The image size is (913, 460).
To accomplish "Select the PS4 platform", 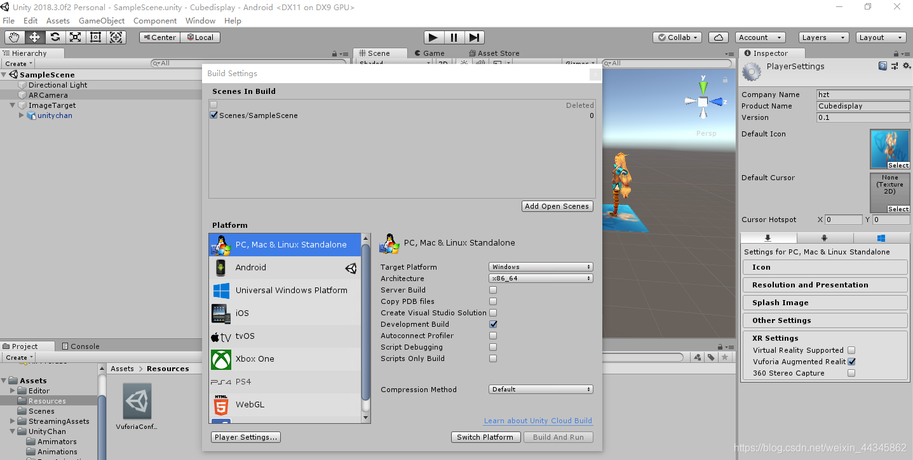I will [285, 381].
